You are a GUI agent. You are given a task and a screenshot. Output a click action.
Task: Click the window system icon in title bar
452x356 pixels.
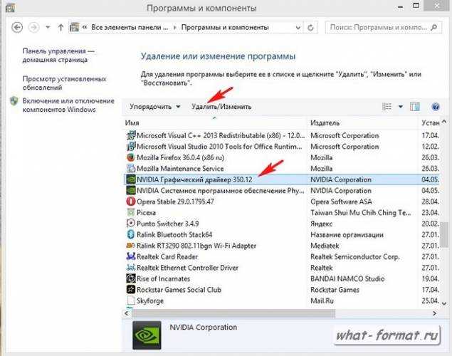click(11, 8)
